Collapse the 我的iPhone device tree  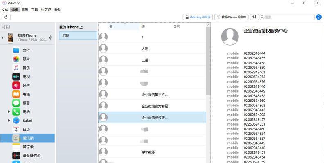[2, 37]
